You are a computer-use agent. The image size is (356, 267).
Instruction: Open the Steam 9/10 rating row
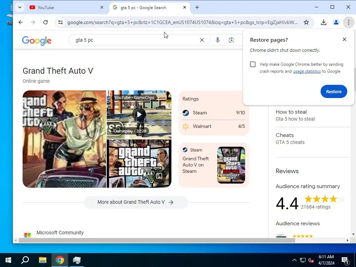(214, 113)
